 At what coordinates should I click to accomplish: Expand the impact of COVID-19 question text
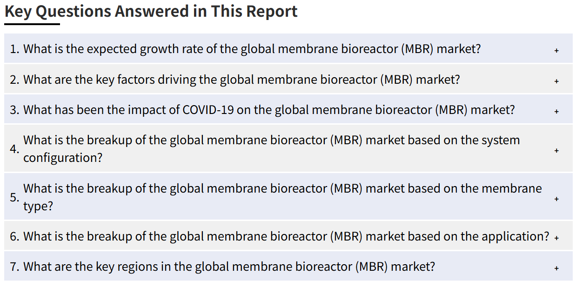[x=269, y=110]
